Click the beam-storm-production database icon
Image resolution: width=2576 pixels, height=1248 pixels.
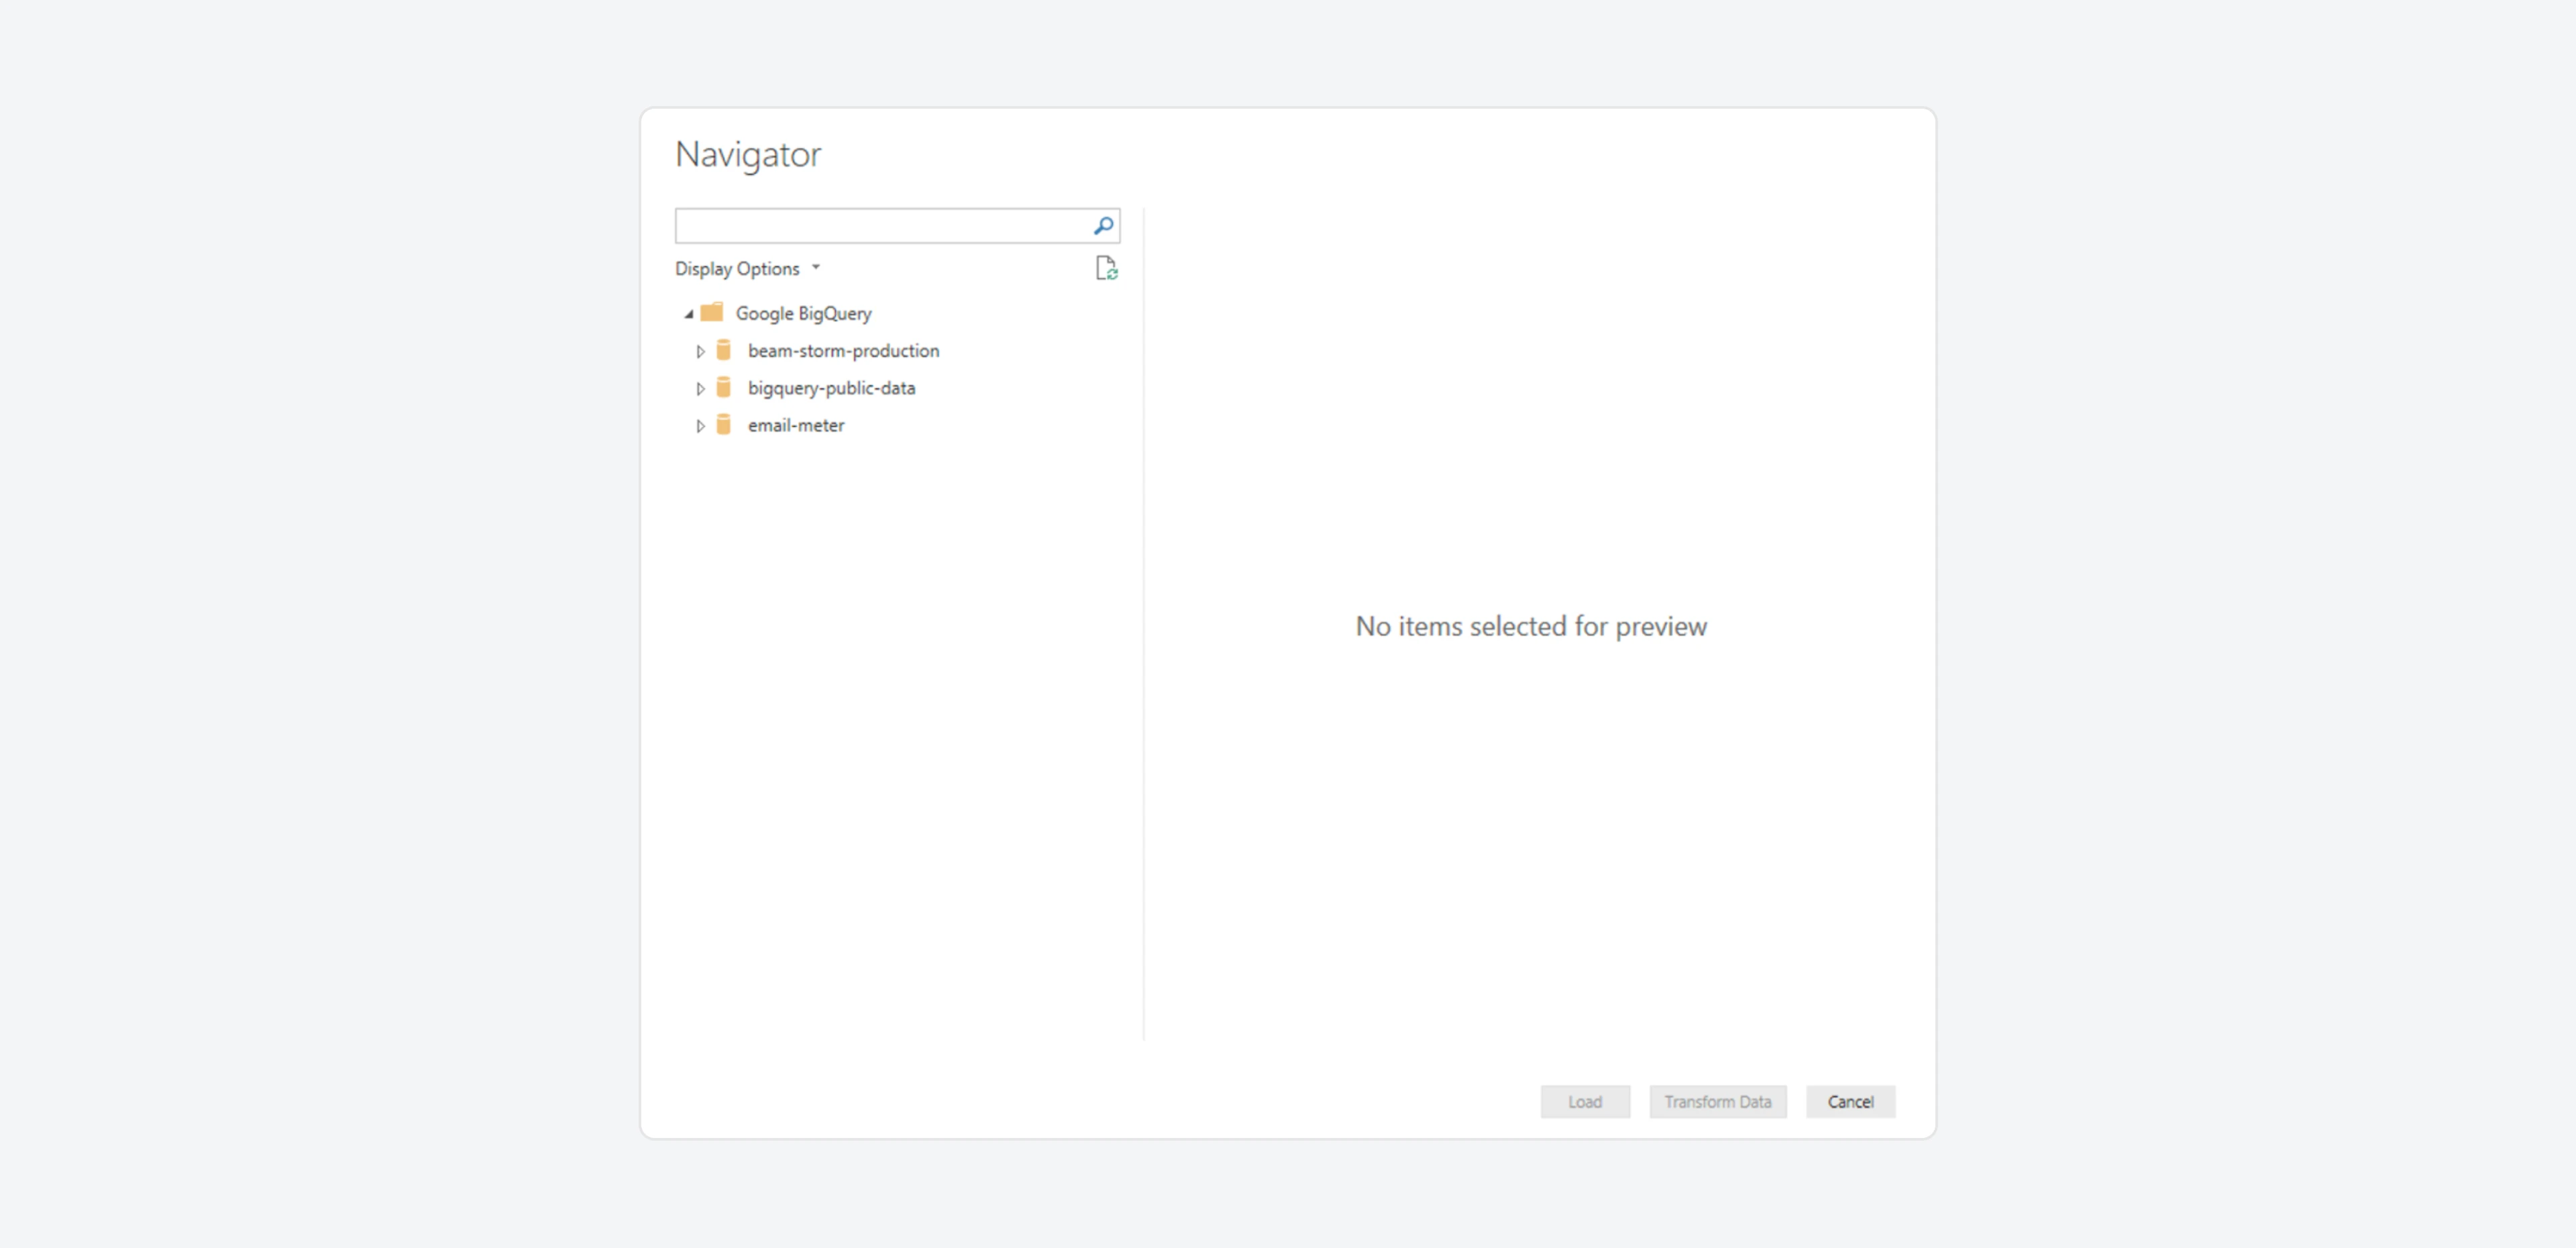pyautogui.click(x=724, y=350)
